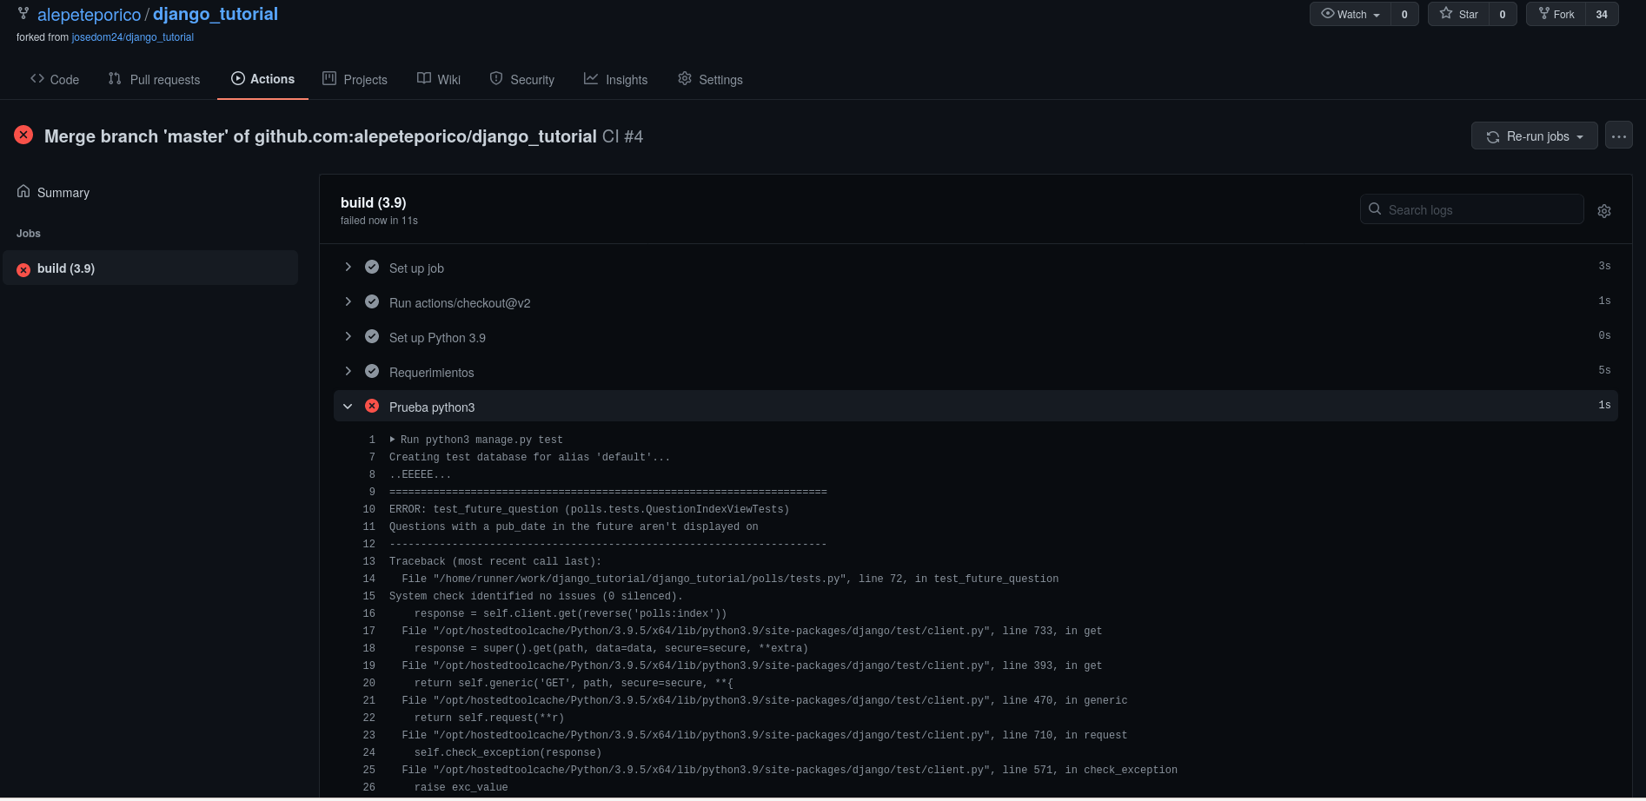Open the Insights tab
The image size is (1646, 801).
(x=615, y=79)
